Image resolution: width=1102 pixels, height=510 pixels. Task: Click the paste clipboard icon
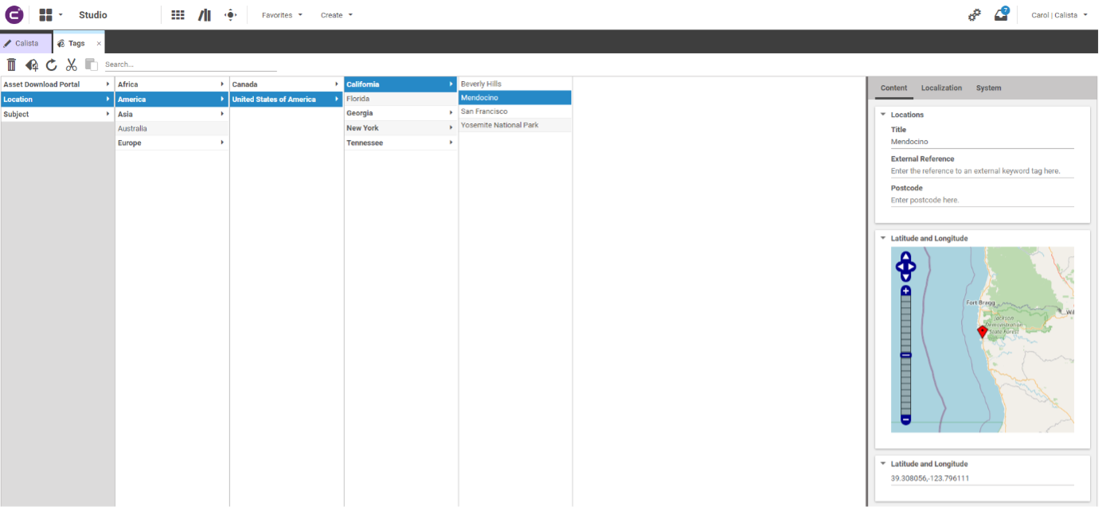tap(92, 64)
